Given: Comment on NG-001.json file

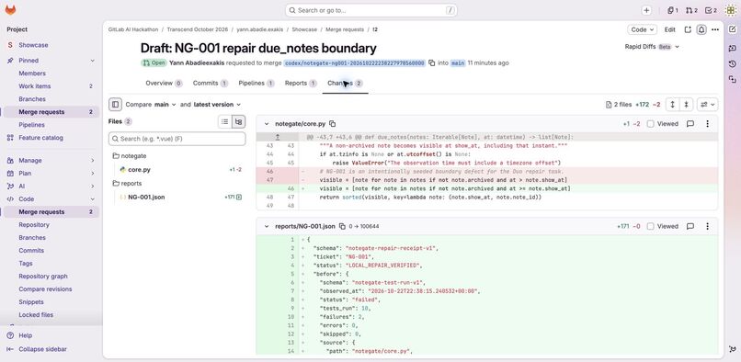Looking at the screenshot, I should 690,226.
